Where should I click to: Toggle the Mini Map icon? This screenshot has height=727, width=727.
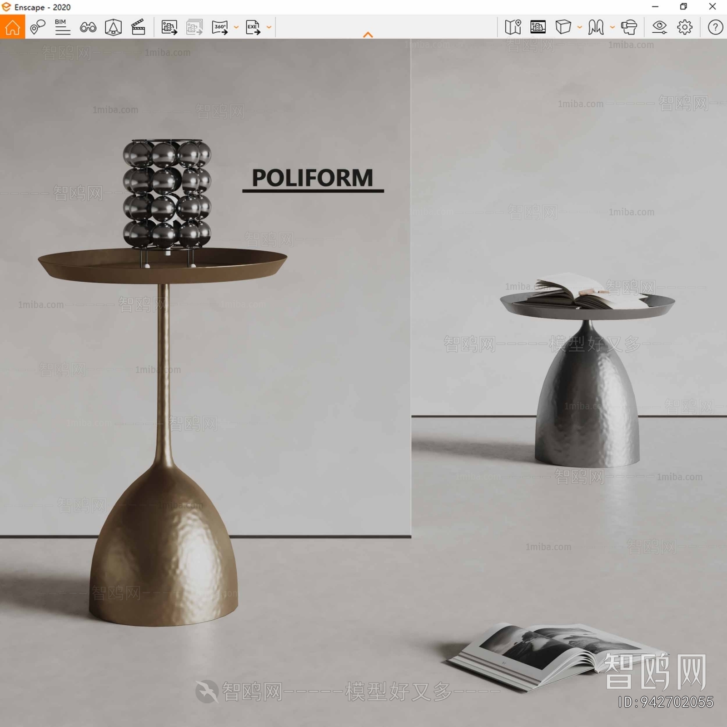(x=513, y=27)
